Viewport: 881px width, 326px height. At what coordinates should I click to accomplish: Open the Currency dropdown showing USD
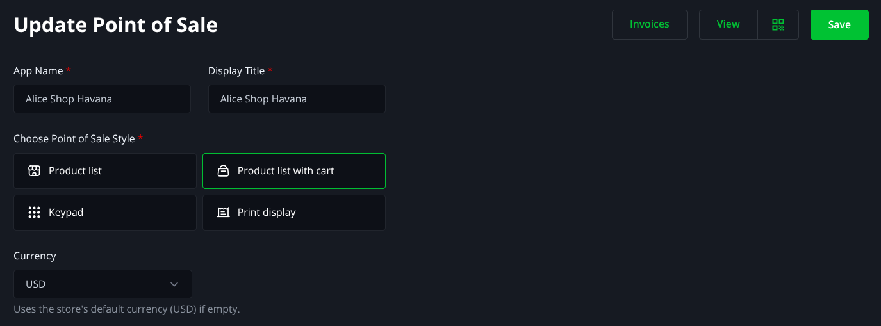click(x=103, y=284)
